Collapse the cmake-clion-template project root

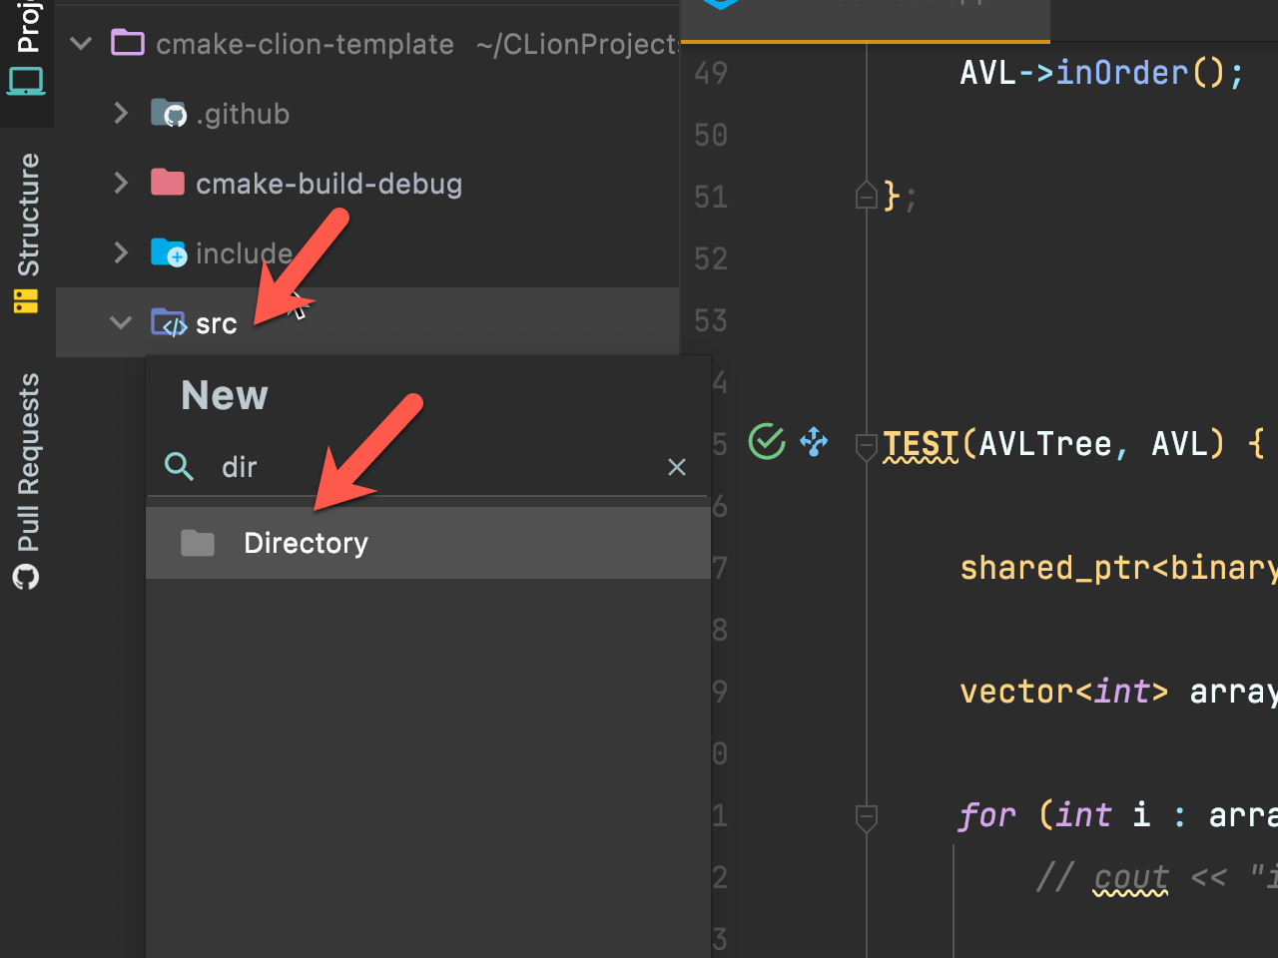82,44
